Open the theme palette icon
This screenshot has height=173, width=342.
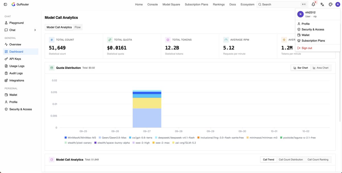tap(330, 4)
